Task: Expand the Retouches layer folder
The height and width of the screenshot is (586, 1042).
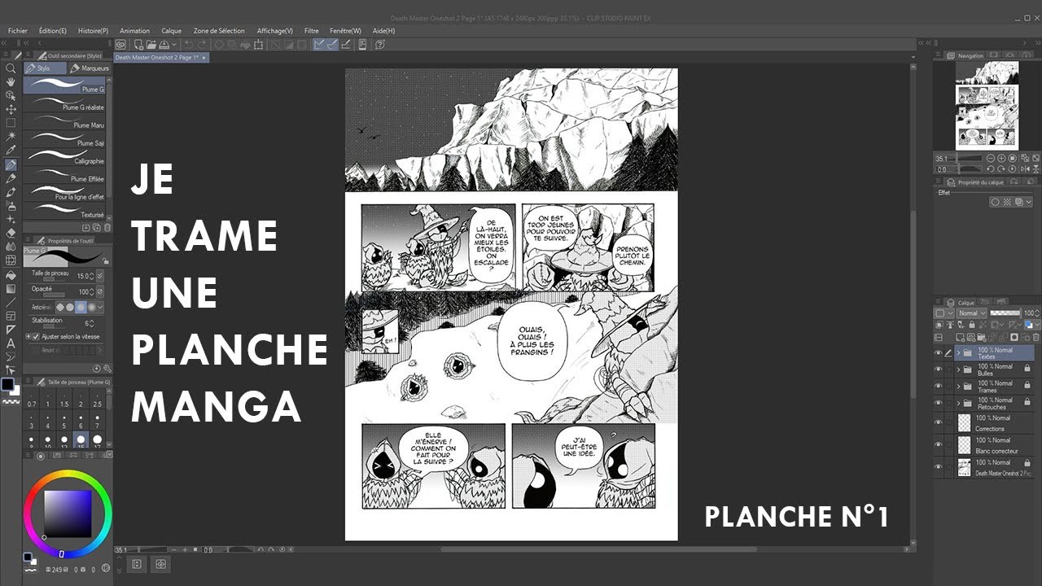Action: click(x=958, y=403)
